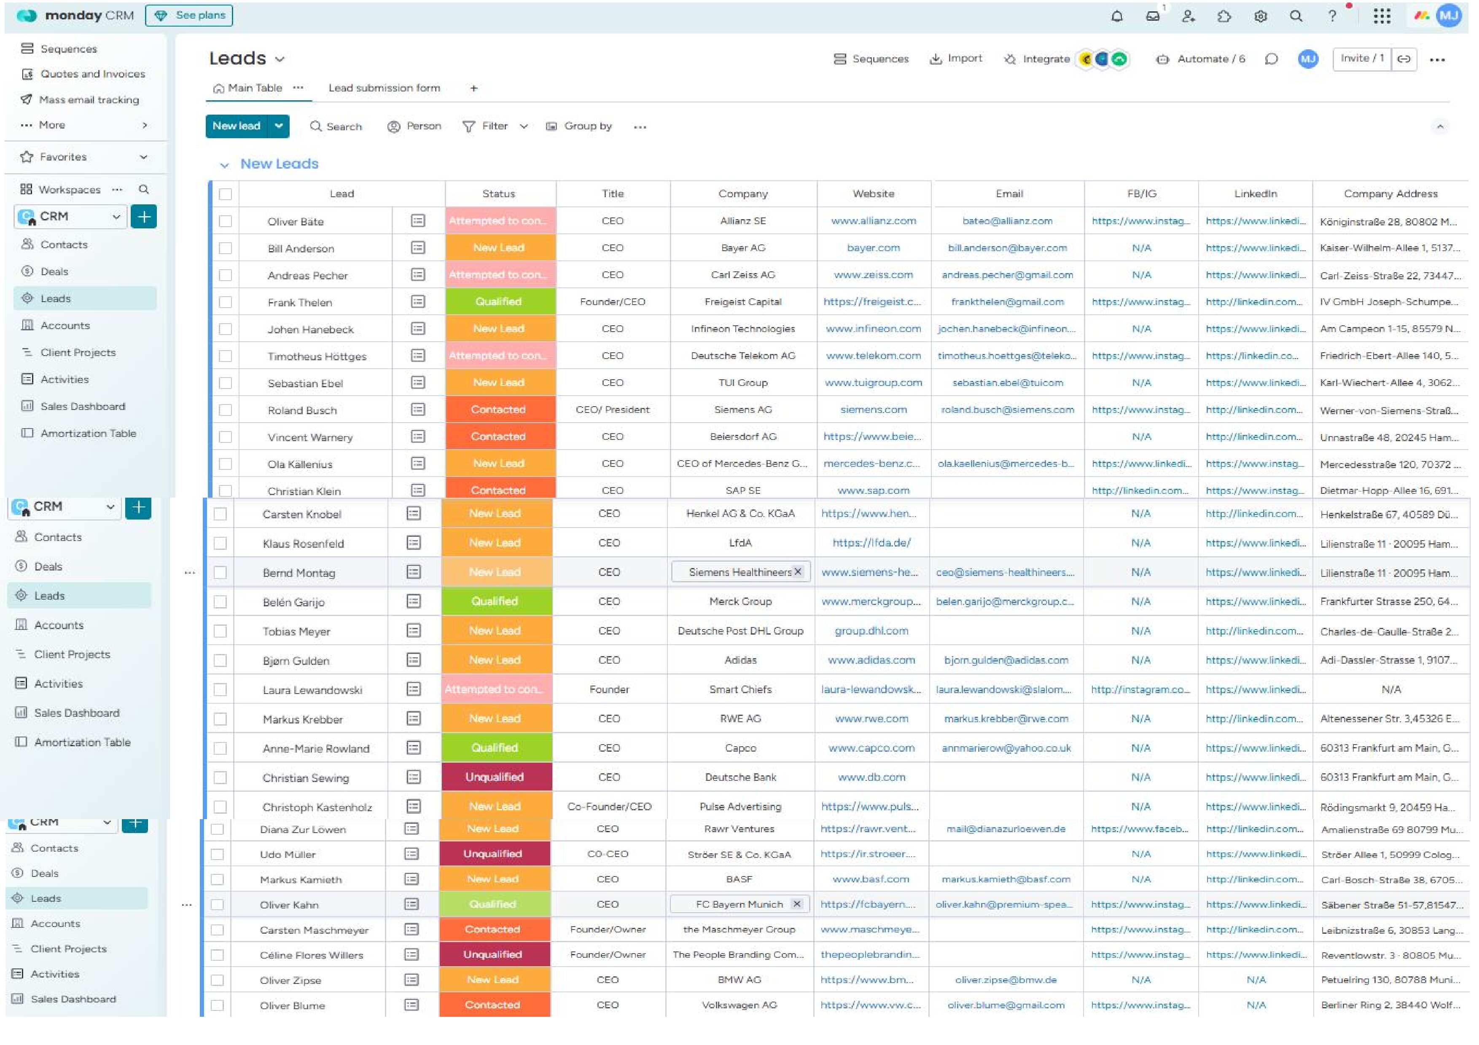Open the updates icon for Oliver Bäte
The height and width of the screenshot is (1045, 1479).
pyautogui.click(x=417, y=221)
